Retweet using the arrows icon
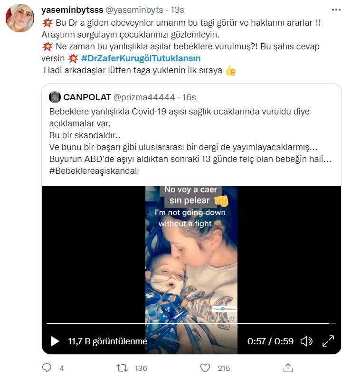351x378 pixels. pos(122,368)
